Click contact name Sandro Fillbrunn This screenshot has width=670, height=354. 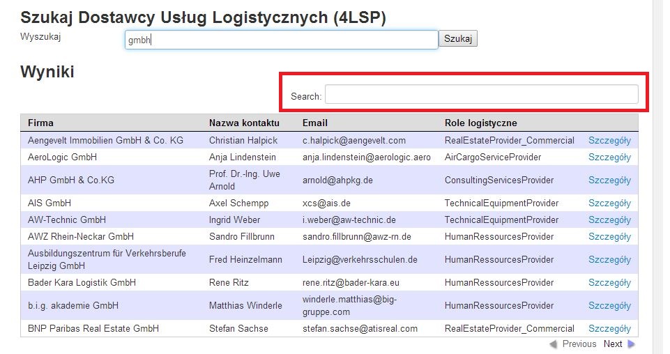(x=242, y=236)
